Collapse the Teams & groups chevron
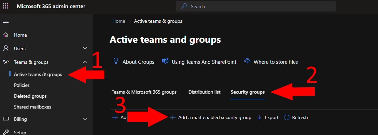Image resolution: width=378 pixels, height=135 pixels. point(85,62)
